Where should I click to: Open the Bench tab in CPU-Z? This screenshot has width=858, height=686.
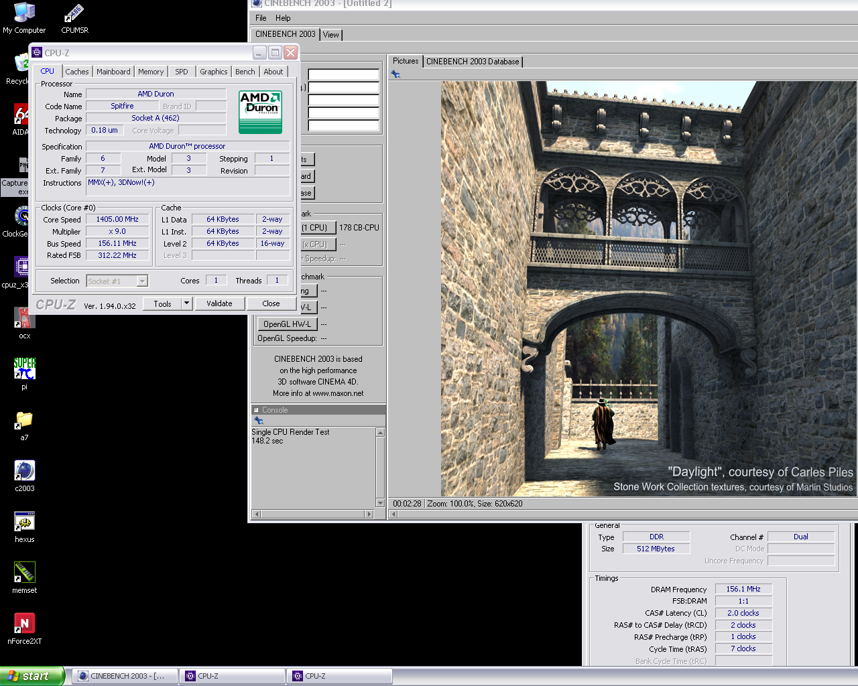click(x=245, y=72)
